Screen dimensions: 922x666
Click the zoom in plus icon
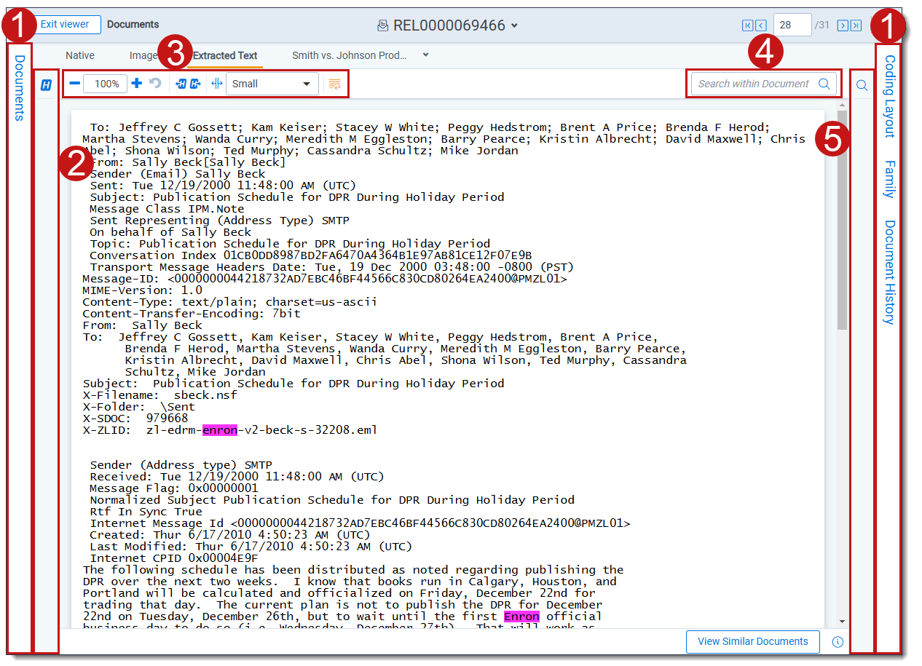137,84
